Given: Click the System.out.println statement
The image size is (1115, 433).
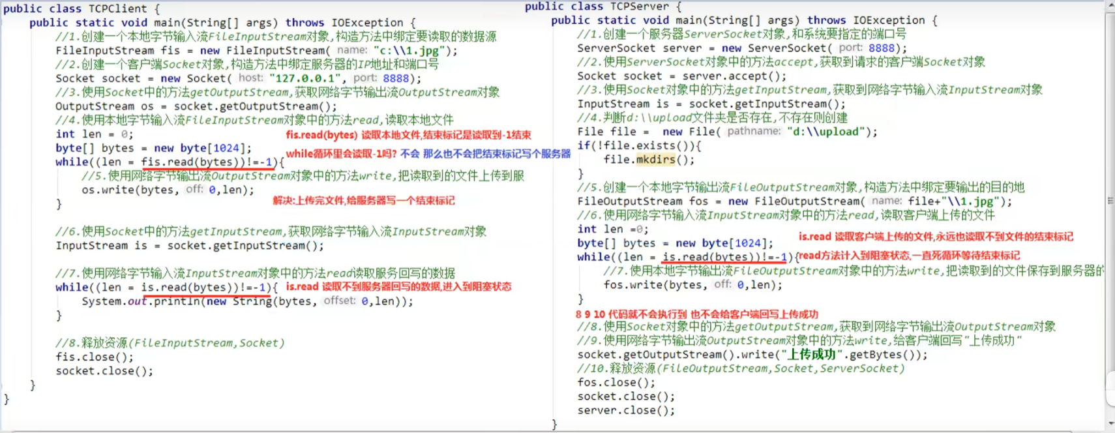Looking at the screenshot, I should [247, 301].
